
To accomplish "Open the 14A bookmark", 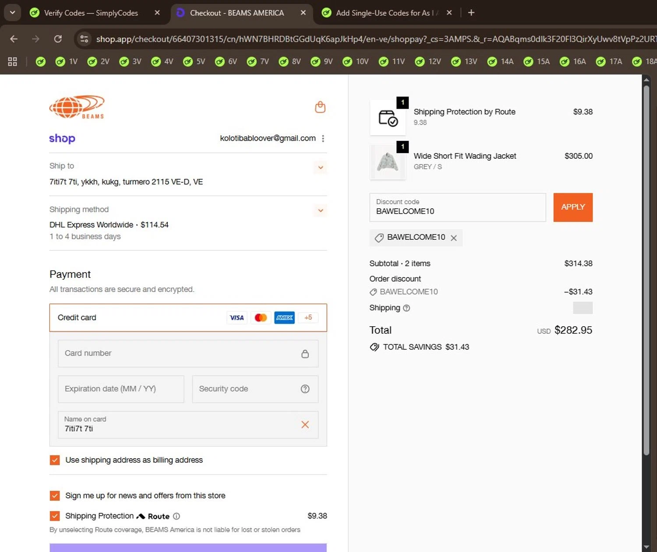I will coord(501,61).
